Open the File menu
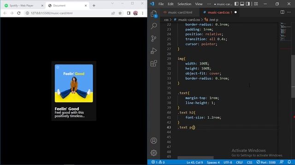The width and height of the screenshot is (295, 165). coord(161,4)
